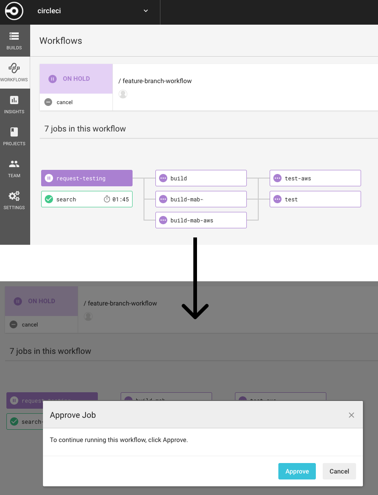Open the search job node
378x495 pixels.
coord(86,199)
